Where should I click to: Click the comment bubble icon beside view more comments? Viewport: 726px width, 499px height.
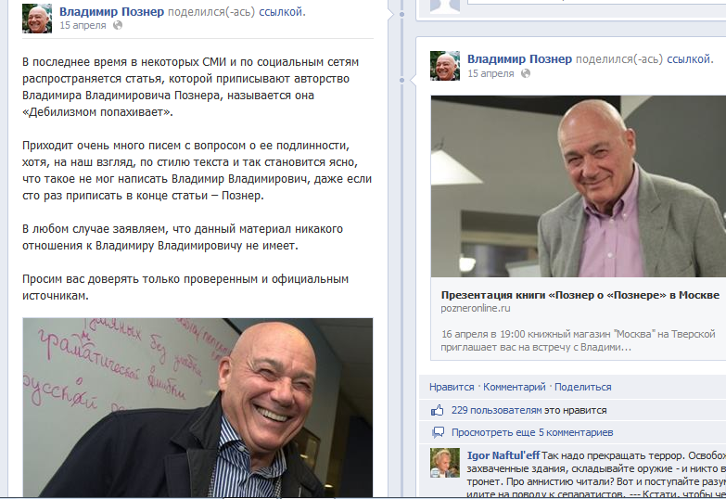(x=438, y=433)
